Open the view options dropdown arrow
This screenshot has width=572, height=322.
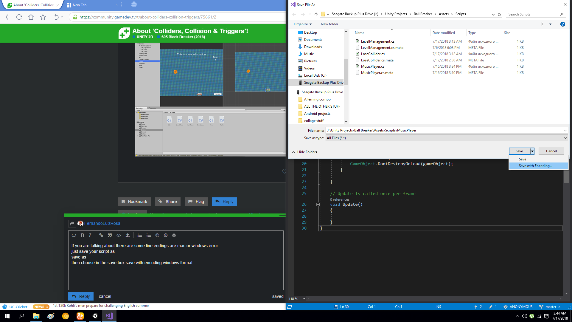[x=550, y=24]
